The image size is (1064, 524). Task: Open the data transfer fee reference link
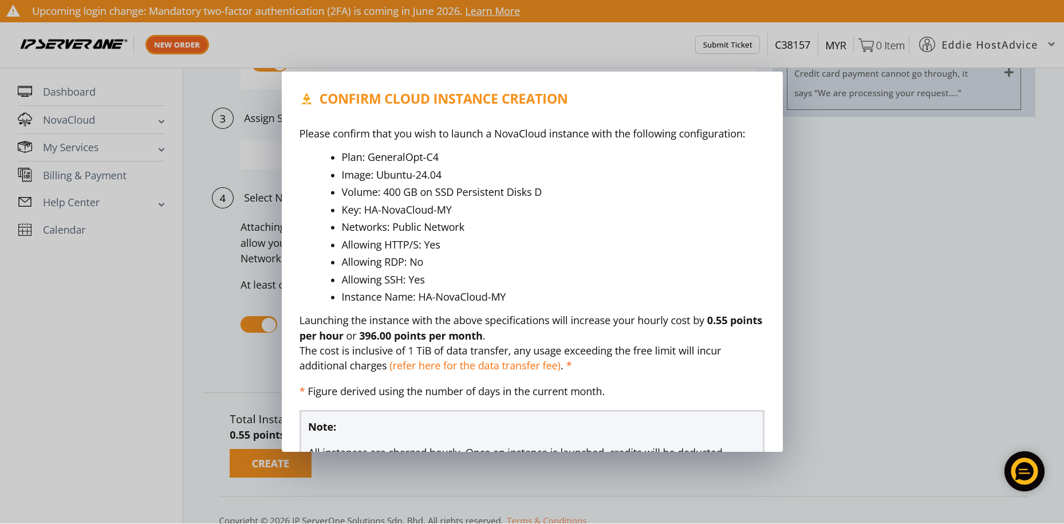click(x=475, y=365)
